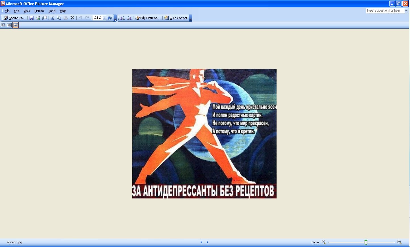
Task: Rotate the picture left
Action: (123, 18)
